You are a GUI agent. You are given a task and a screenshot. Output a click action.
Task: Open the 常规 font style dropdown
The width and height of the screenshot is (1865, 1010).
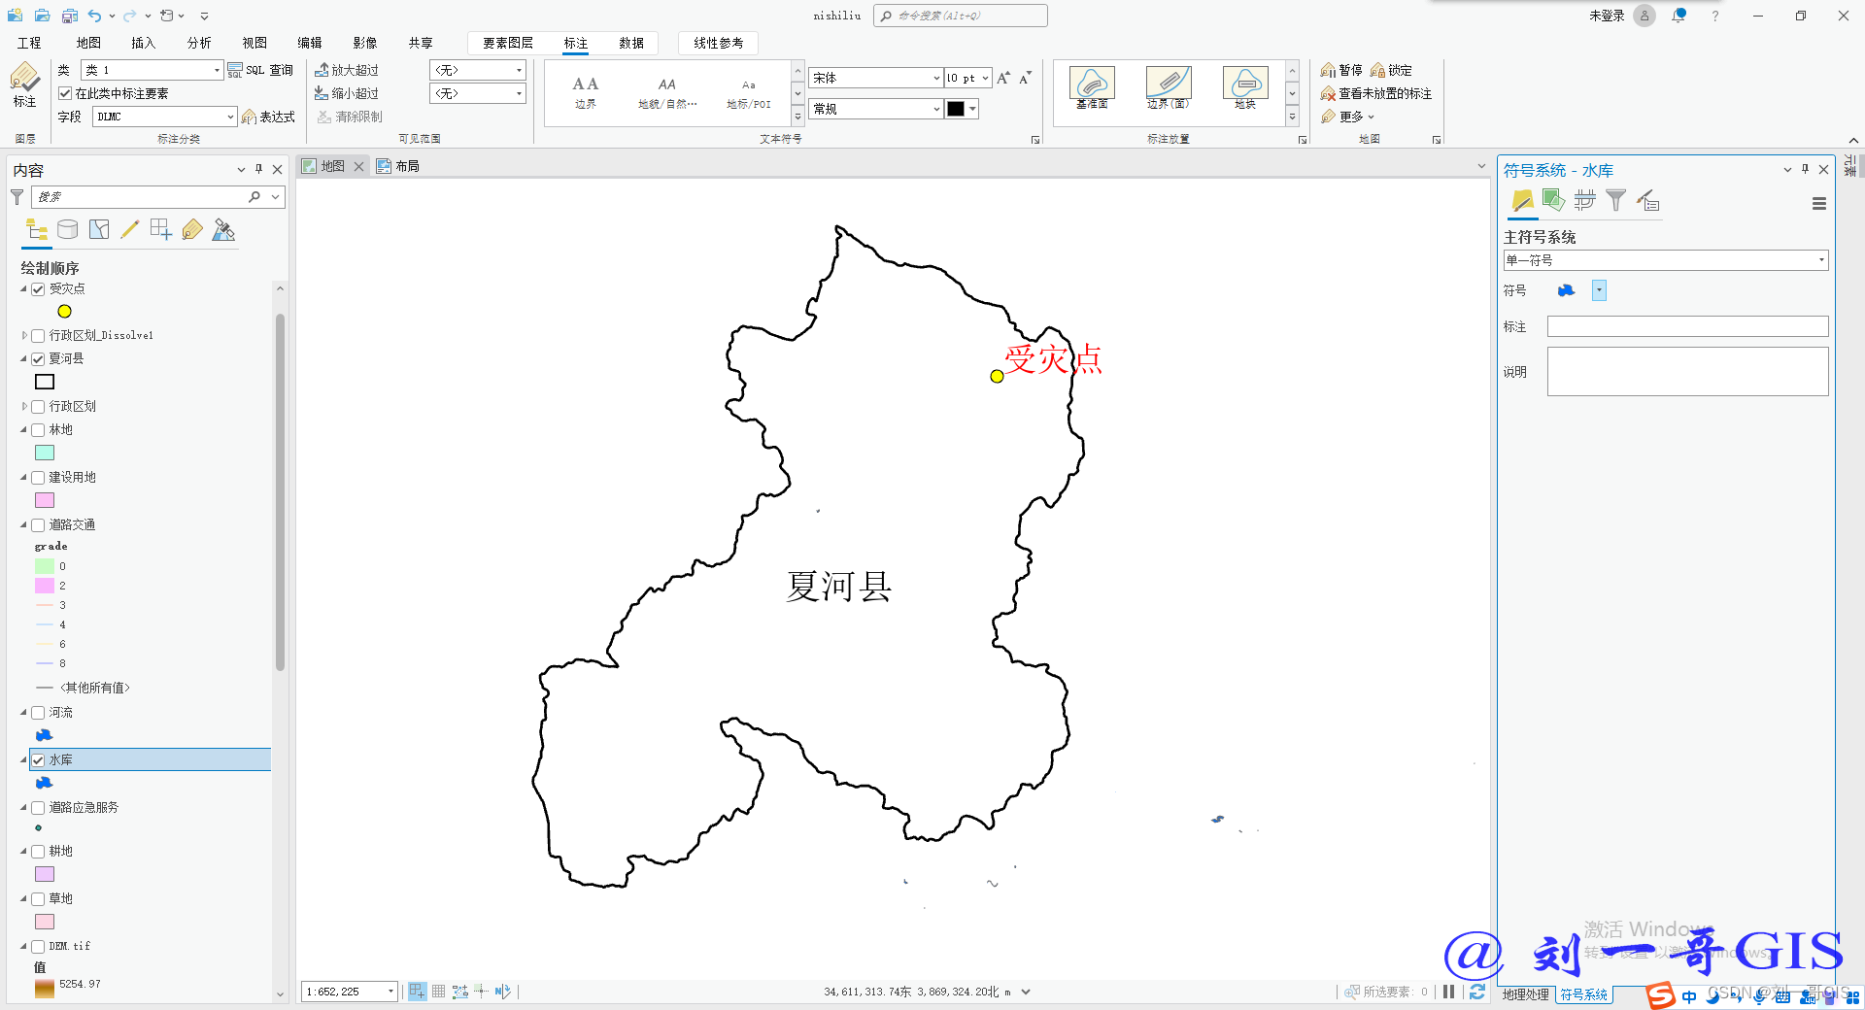[x=936, y=109]
